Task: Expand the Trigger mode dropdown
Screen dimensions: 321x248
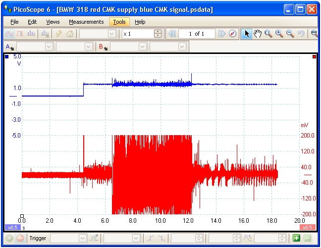Action: (69, 238)
